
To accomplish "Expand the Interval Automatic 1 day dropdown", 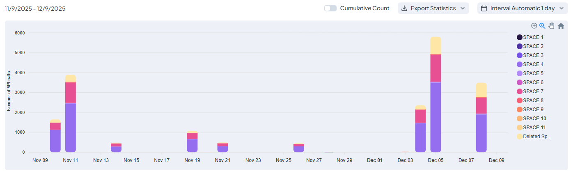I will [x=561, y=8].
